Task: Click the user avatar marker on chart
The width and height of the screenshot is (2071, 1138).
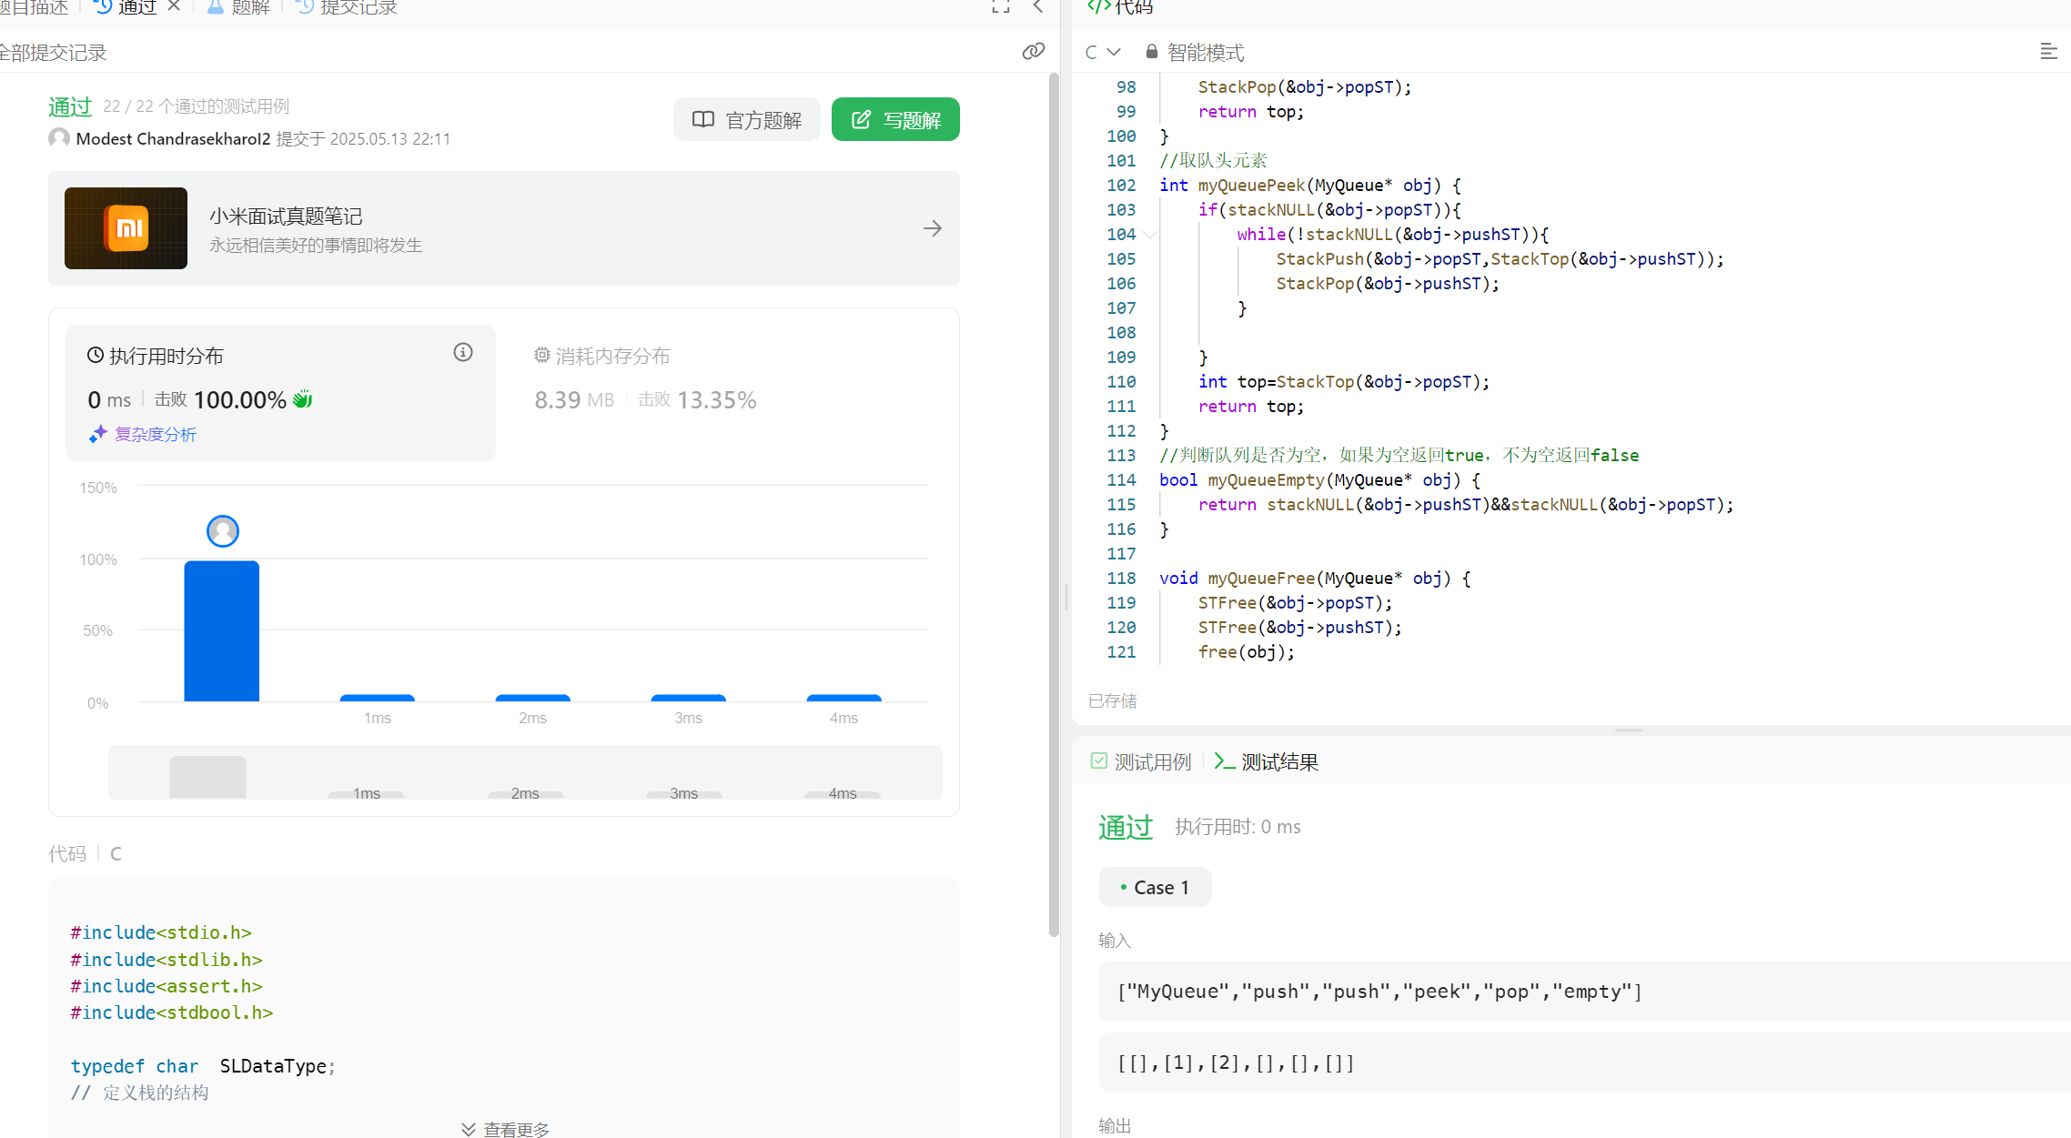Action: (223, 531)
